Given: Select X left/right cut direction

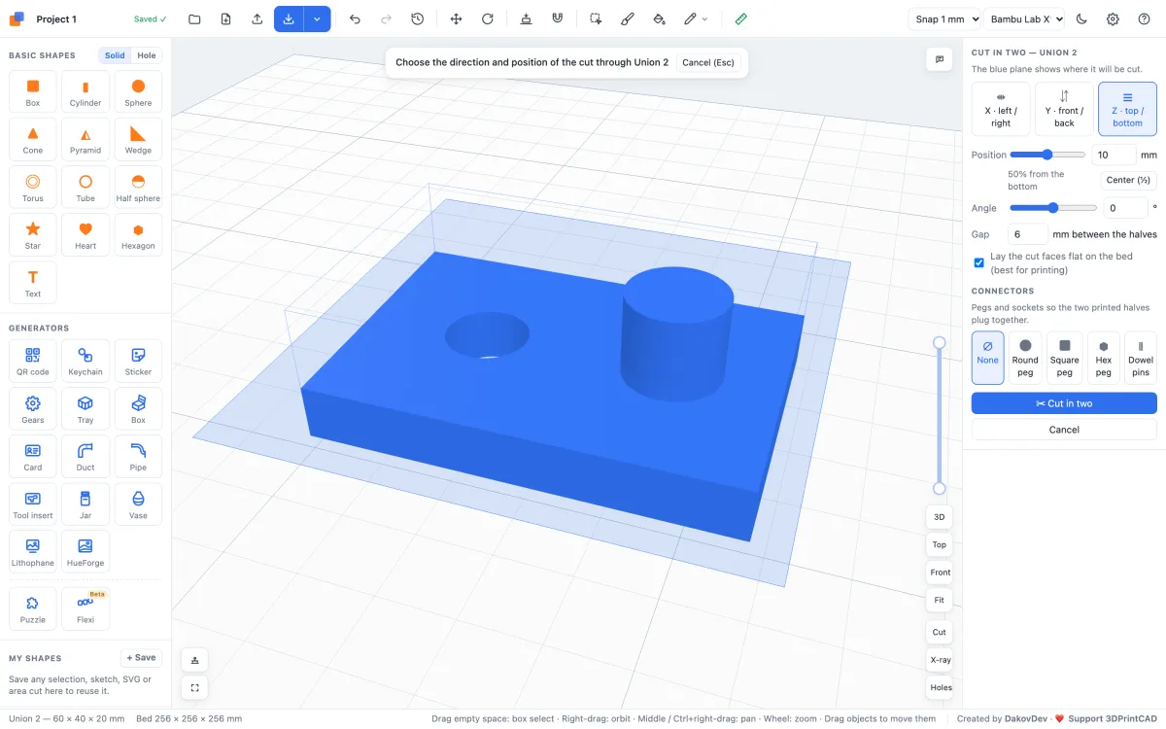Looking at the screenshot, I should coord(1001,109).
